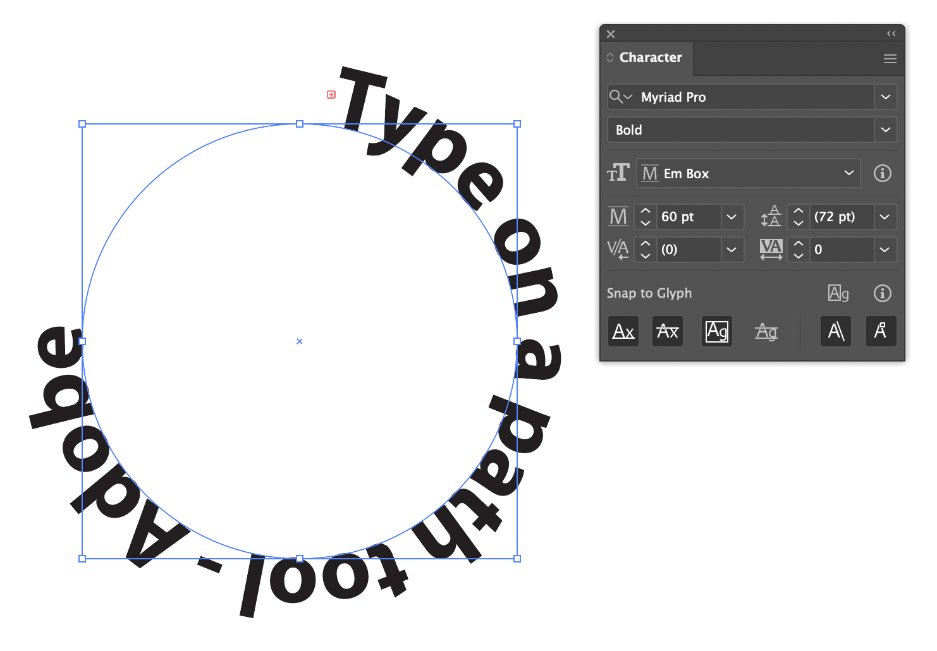Enable the snap to baseline Ax toggle
This screenshot has height=651, width=937.
point(623,331)
